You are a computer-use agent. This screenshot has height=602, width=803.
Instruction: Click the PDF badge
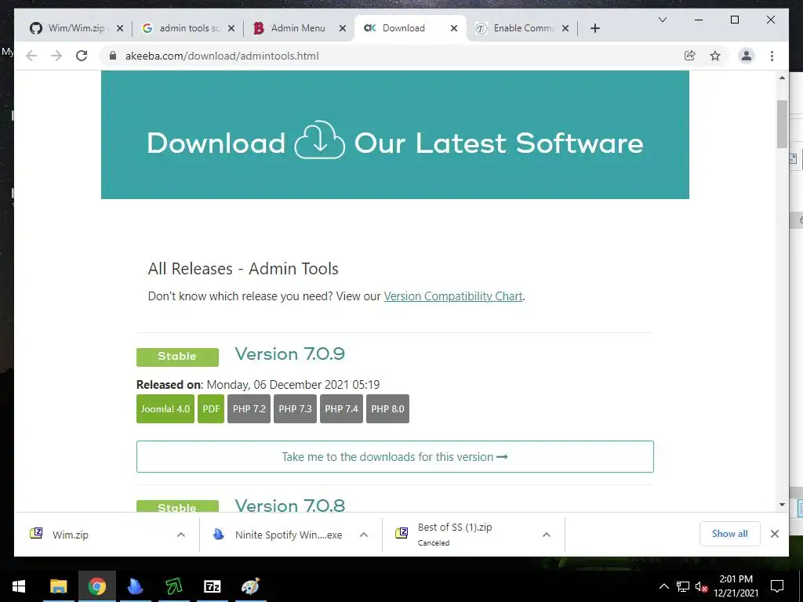pyautogui.click(x=210, y=408)
